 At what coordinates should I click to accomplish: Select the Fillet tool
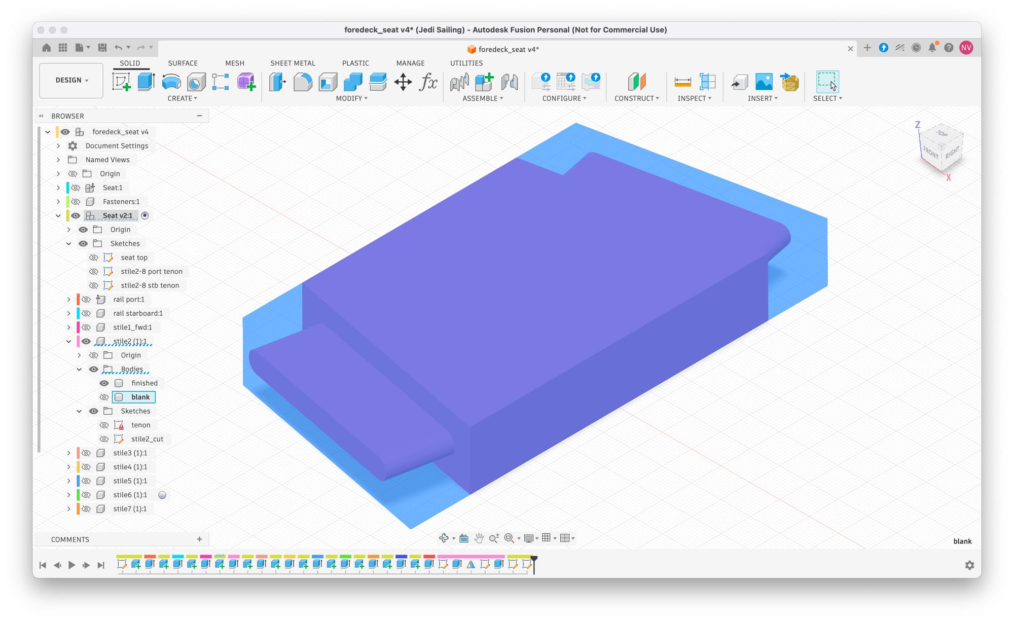click(x=303, y=82)
